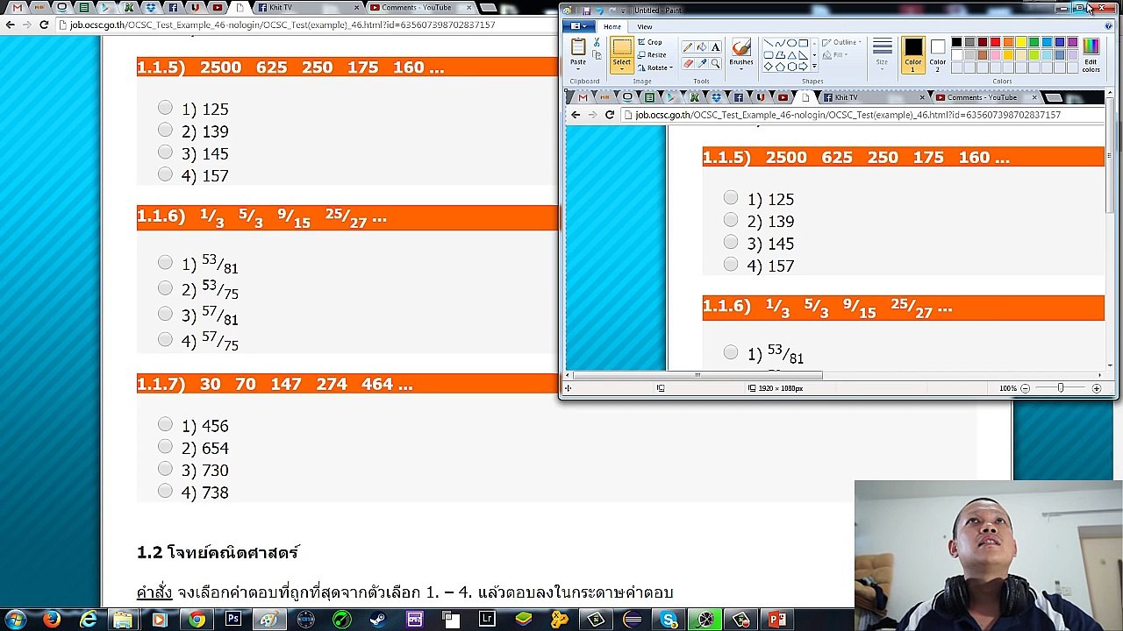Open Edit colors in Paint

tap(1091, 55)
